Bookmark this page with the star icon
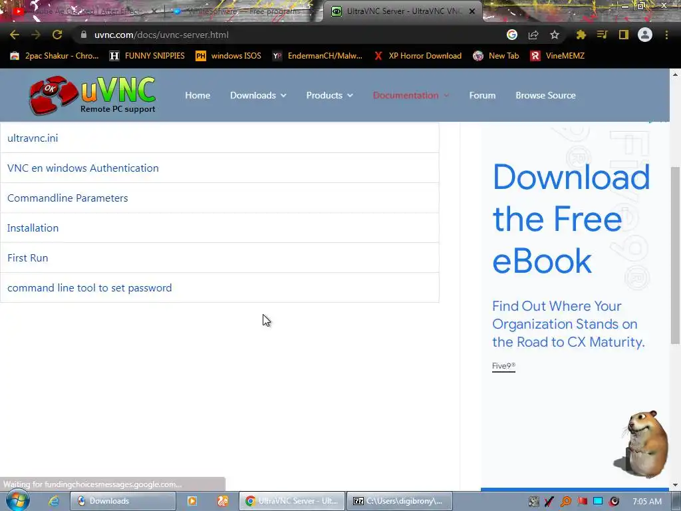This screenshot has height=511, width=681. [x=555, y=35]
